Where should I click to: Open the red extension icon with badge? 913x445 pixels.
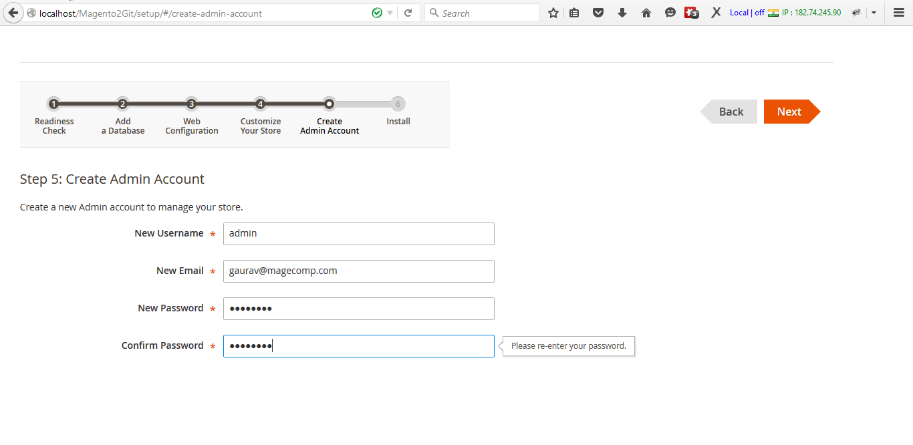click(691, 13)
